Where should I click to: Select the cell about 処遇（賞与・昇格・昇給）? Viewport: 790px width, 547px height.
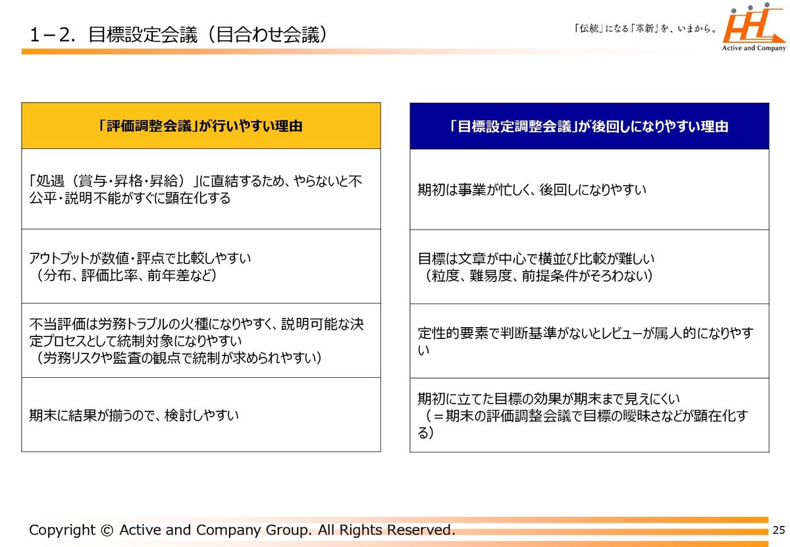click(201, 189)
